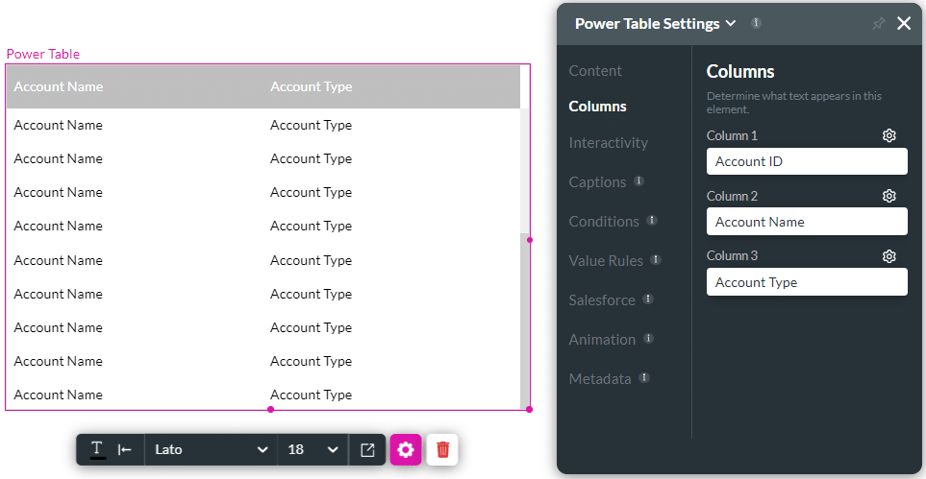Open the Lato font dropdown

tap(211, 449)
